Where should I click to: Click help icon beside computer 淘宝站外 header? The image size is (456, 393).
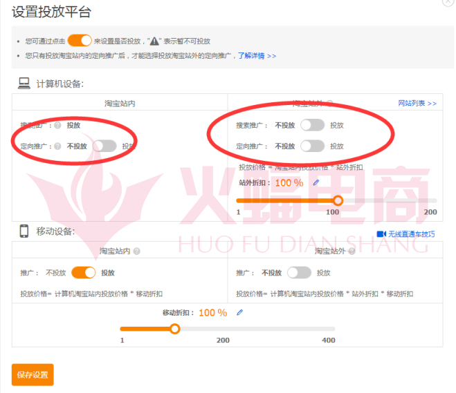pos(330,104)
